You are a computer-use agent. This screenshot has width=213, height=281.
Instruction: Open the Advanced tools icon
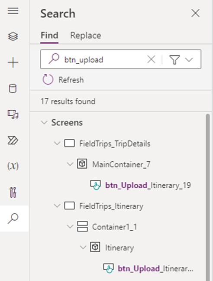click(x=13, y=192)
